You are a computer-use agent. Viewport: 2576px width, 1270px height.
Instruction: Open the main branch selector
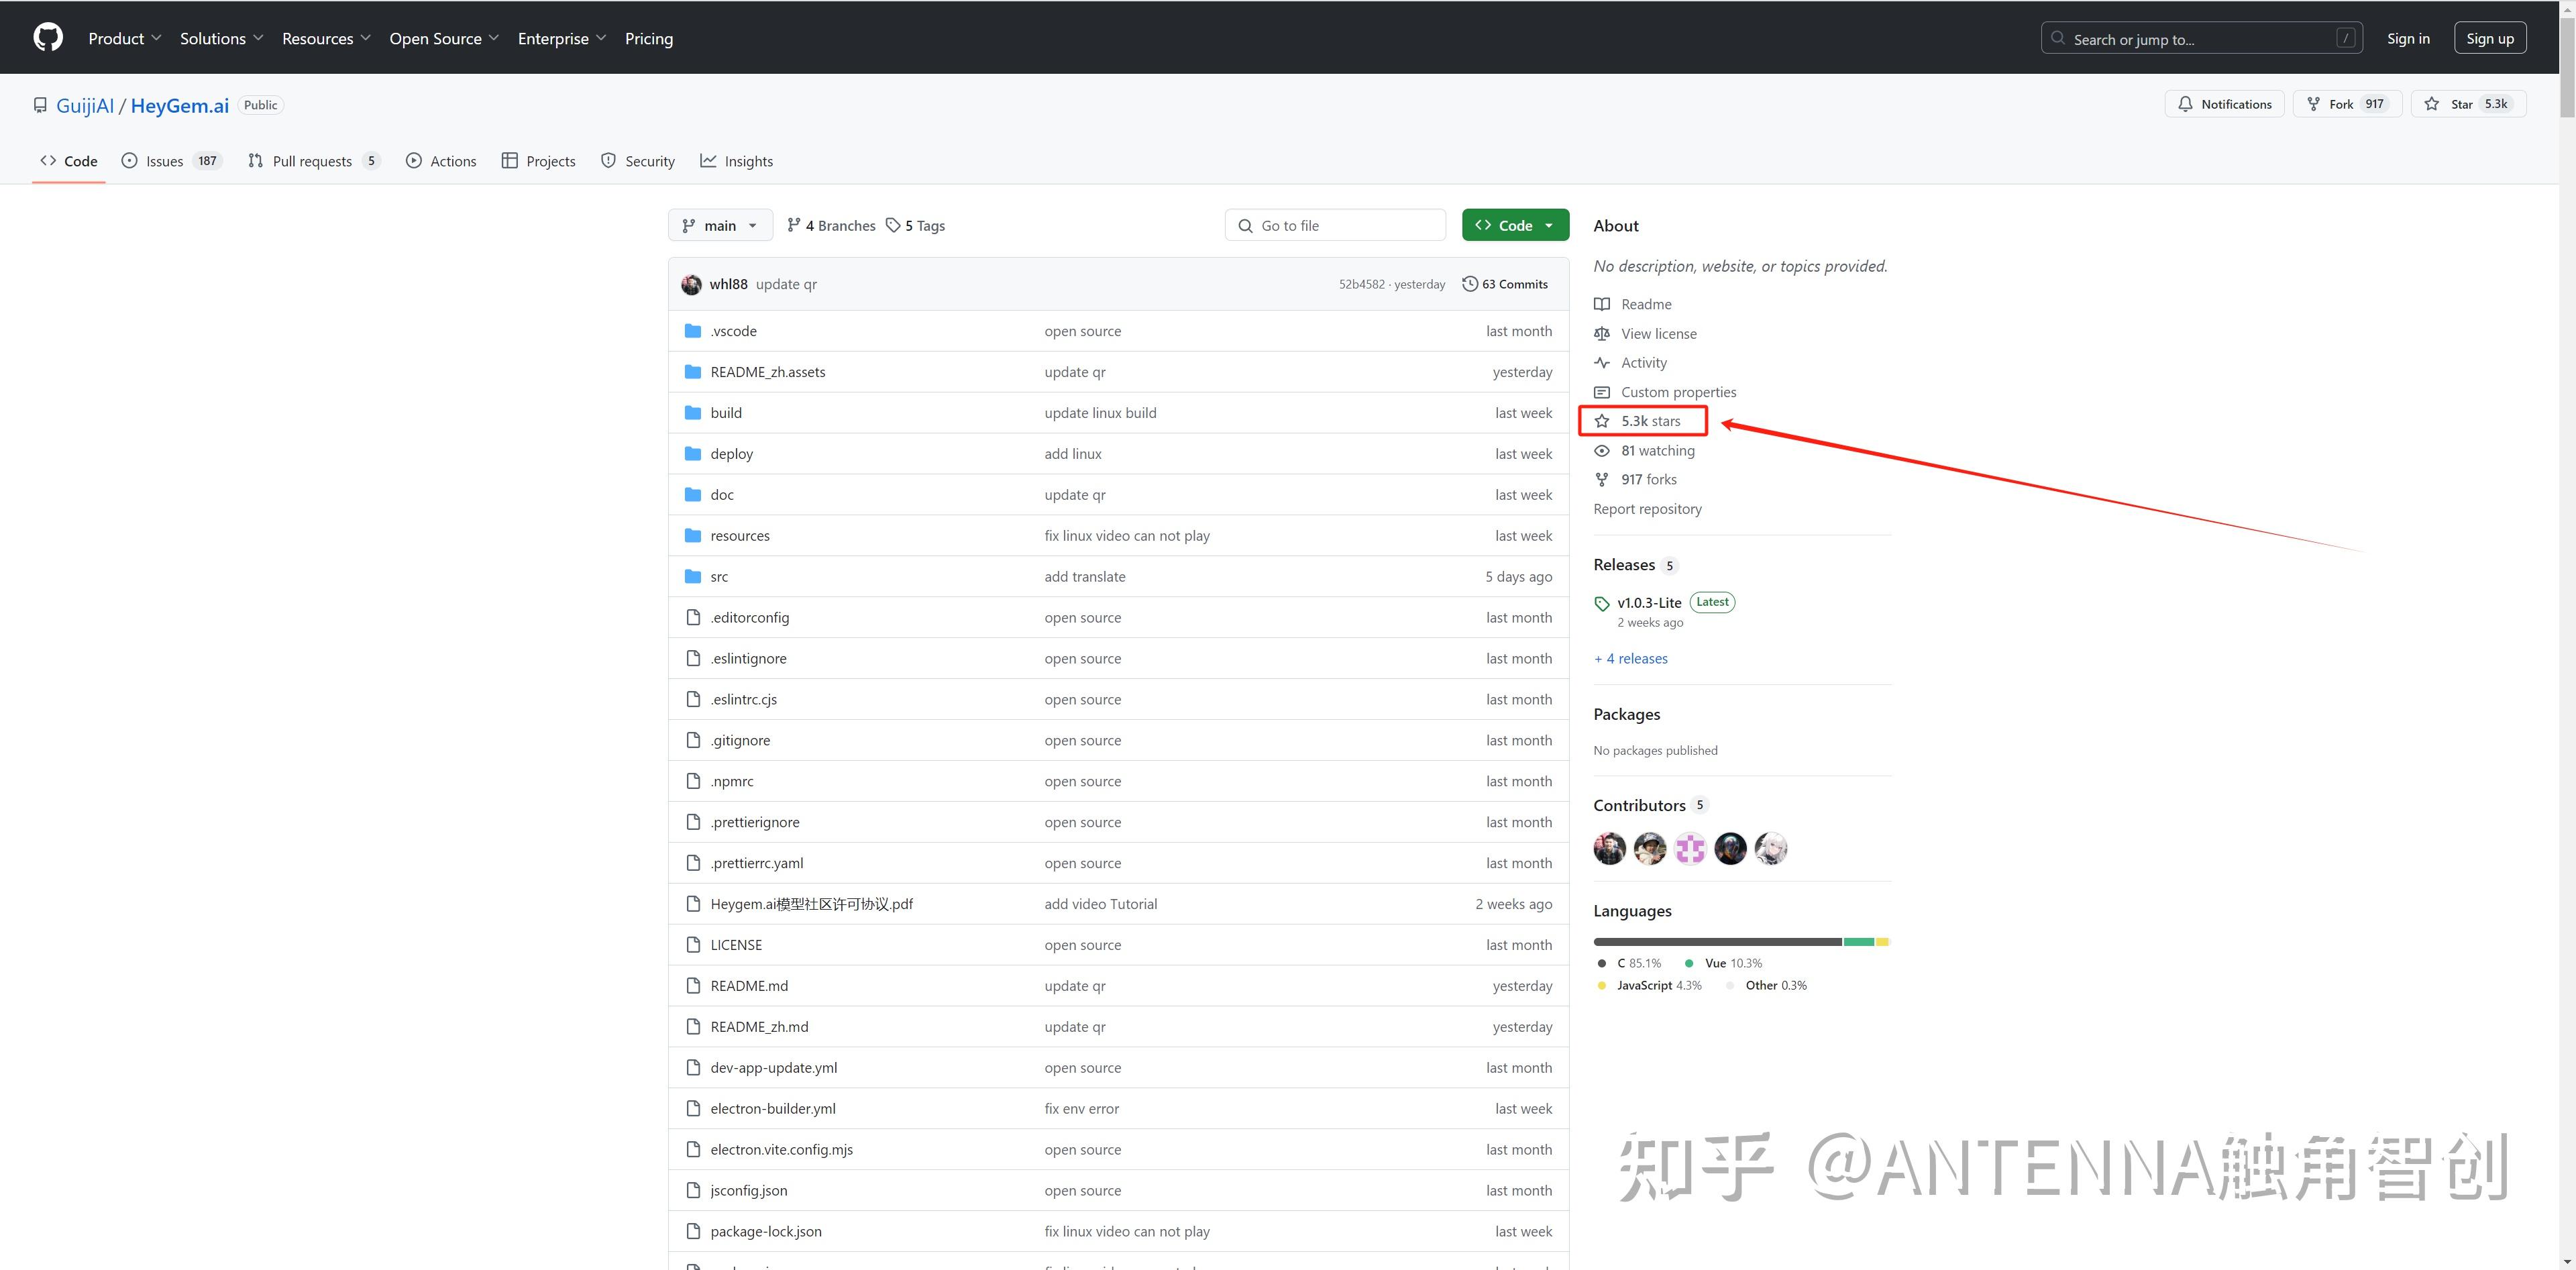pos(719,224)
